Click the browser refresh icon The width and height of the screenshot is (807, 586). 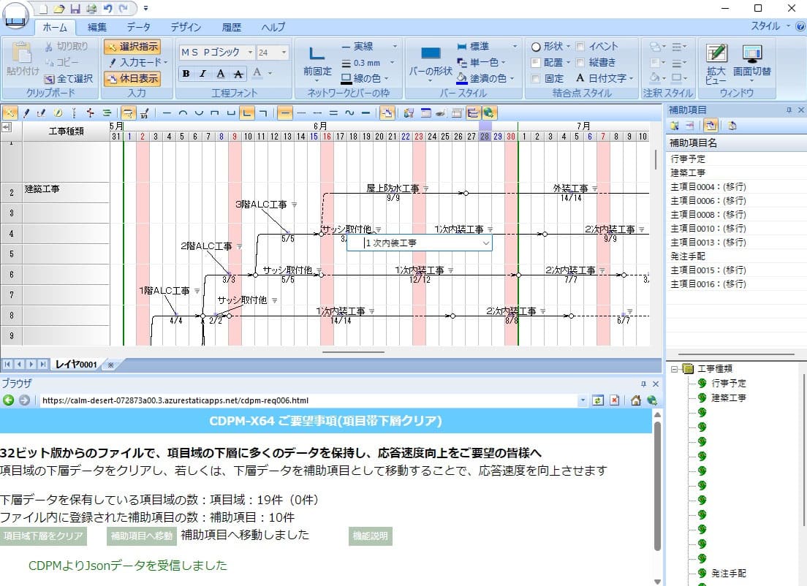597,400
